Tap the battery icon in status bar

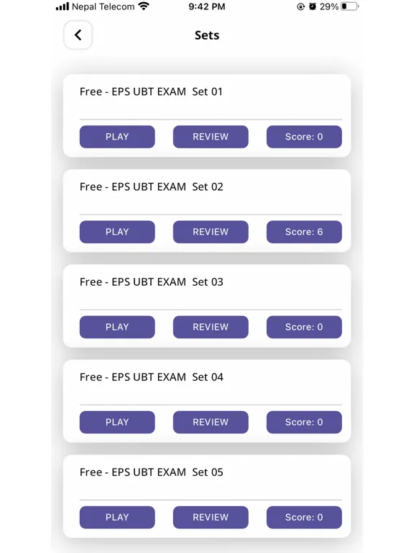[x=349, y=6]
